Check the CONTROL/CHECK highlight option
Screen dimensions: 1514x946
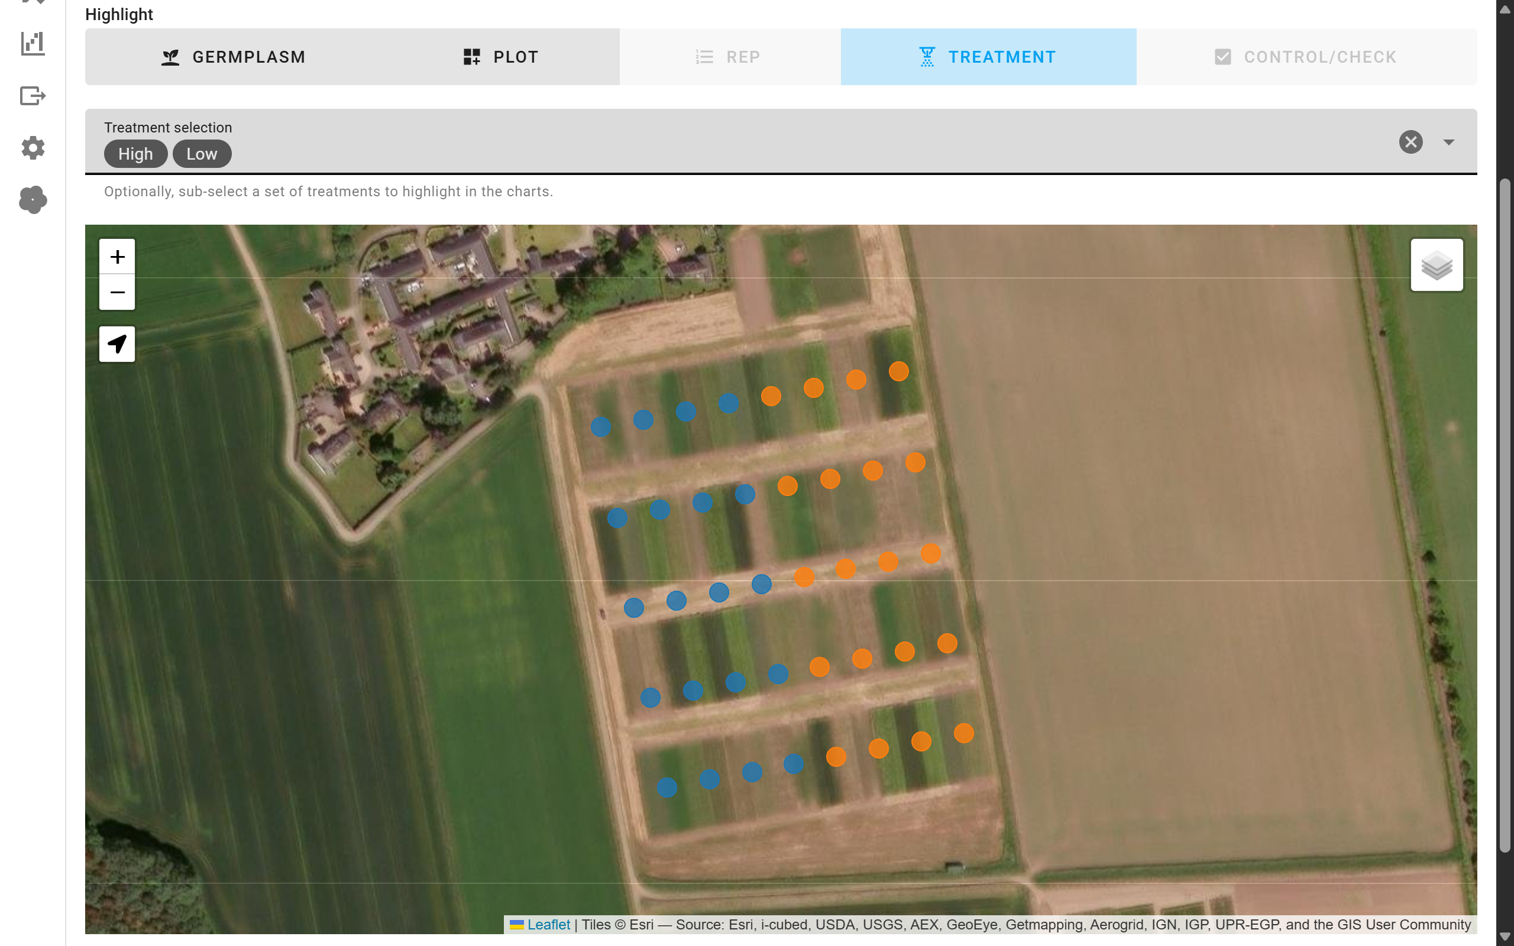point(1305,57)
